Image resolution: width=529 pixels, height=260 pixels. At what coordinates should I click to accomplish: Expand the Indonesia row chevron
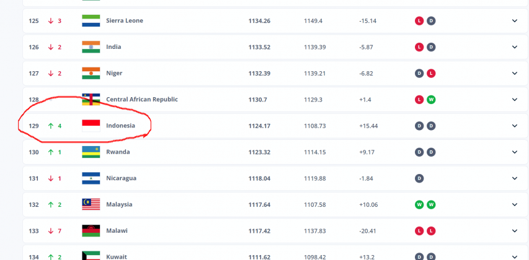[514, 126]
